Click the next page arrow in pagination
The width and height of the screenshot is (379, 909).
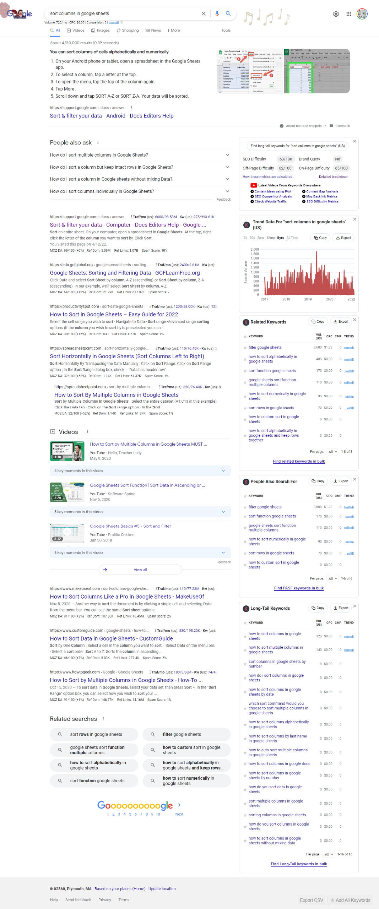(179, 805)
